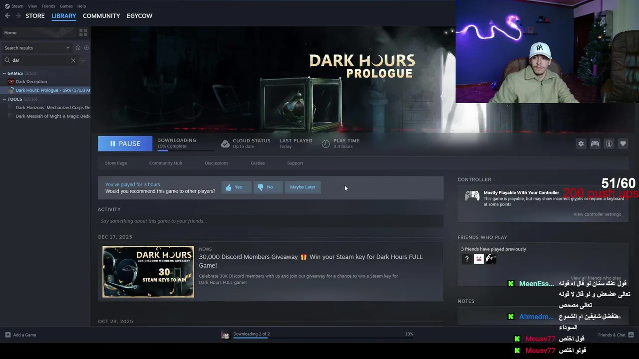This screenshot has width=639, height=359.
Task: Open Friends & Chat
Action: point(616,335)
